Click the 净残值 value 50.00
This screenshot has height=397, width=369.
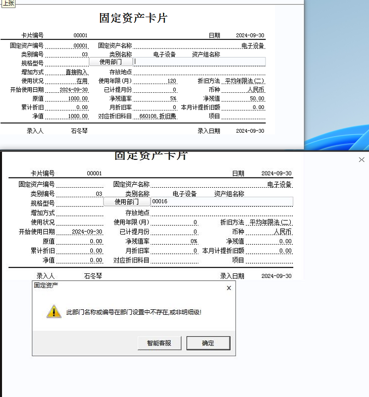tap(257, 98)
